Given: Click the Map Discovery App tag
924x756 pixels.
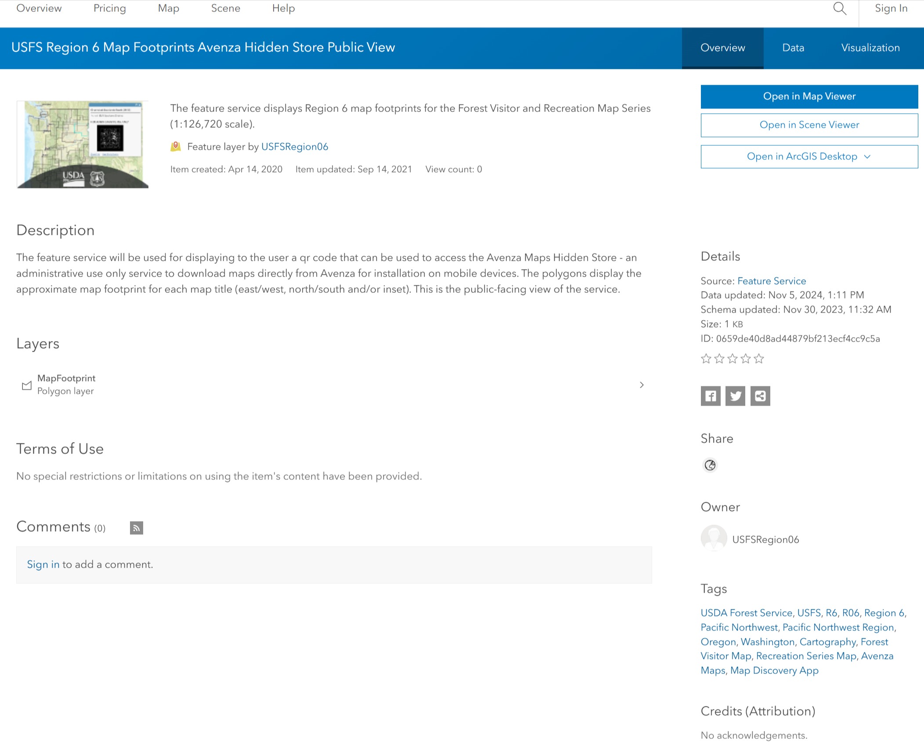Looking at the screenshot, I should pos(774,670).
